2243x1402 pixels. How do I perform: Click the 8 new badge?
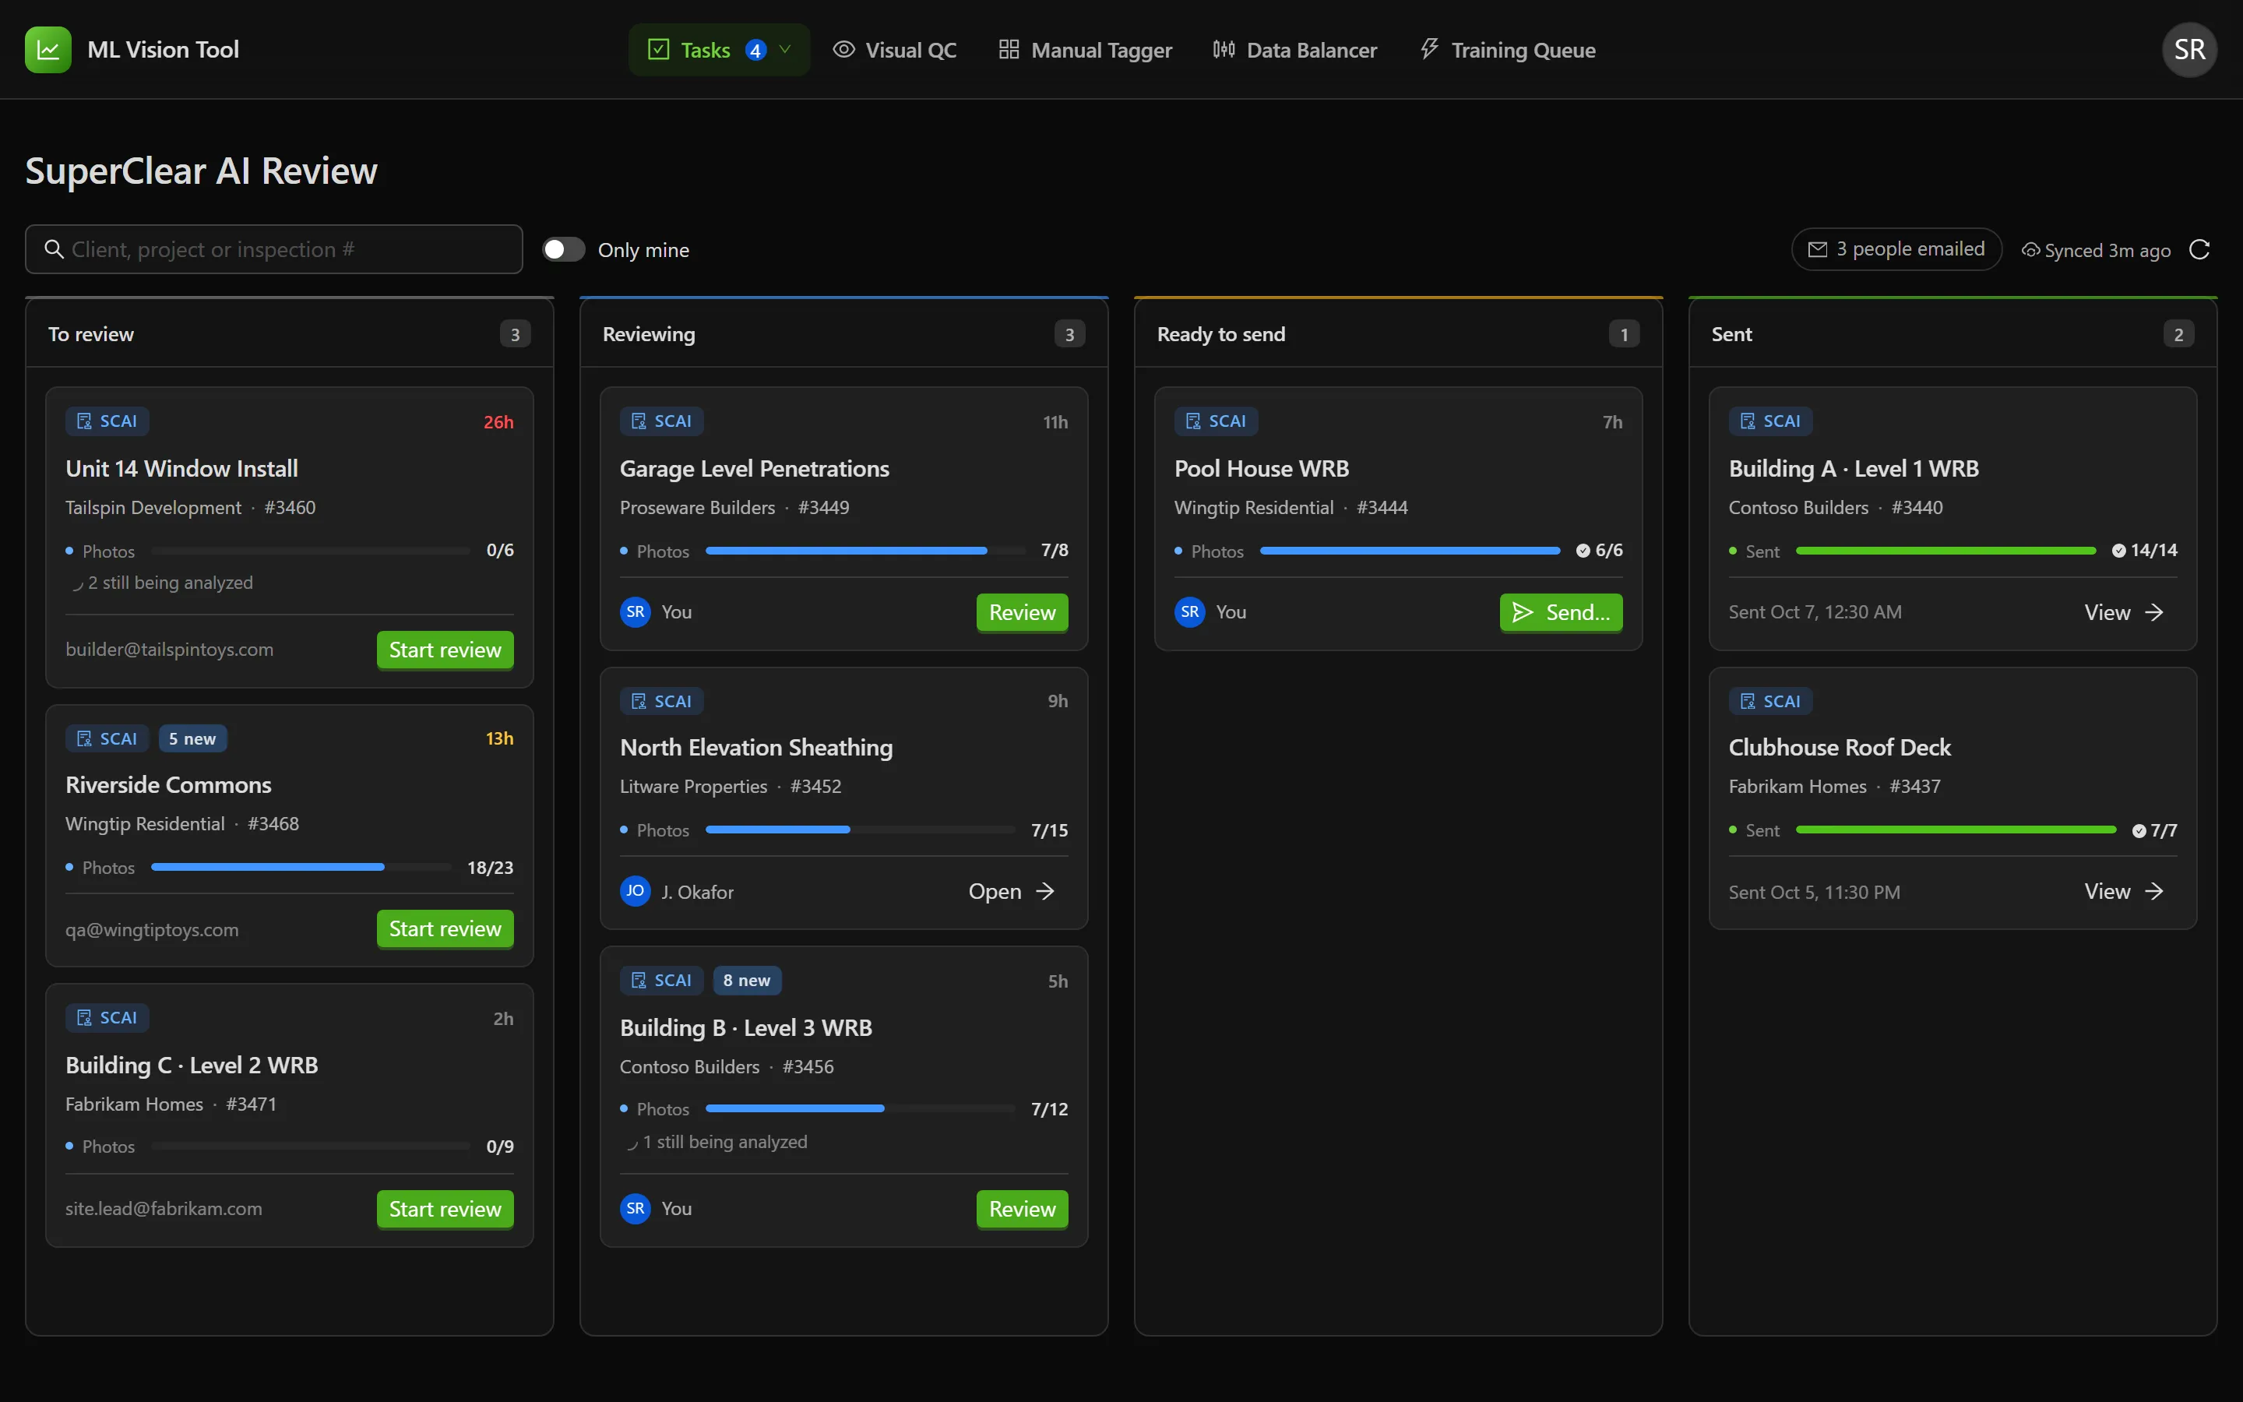746,980
